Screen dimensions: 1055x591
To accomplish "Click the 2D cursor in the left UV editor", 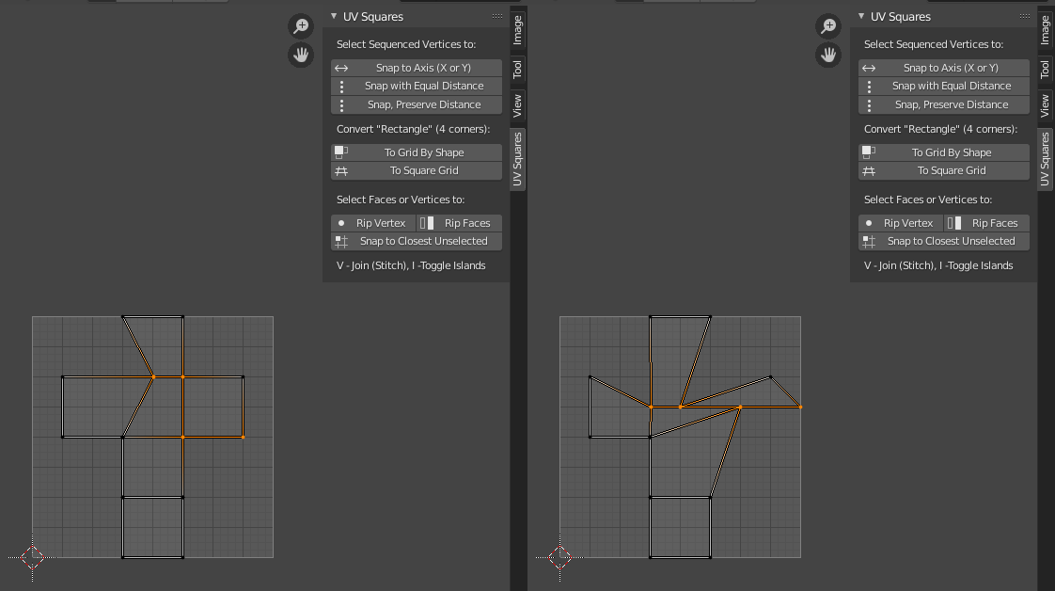I will pos(32,557).
